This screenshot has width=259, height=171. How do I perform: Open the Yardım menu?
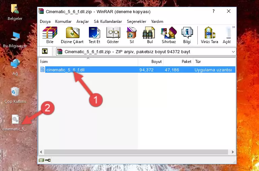click(157, 22)
